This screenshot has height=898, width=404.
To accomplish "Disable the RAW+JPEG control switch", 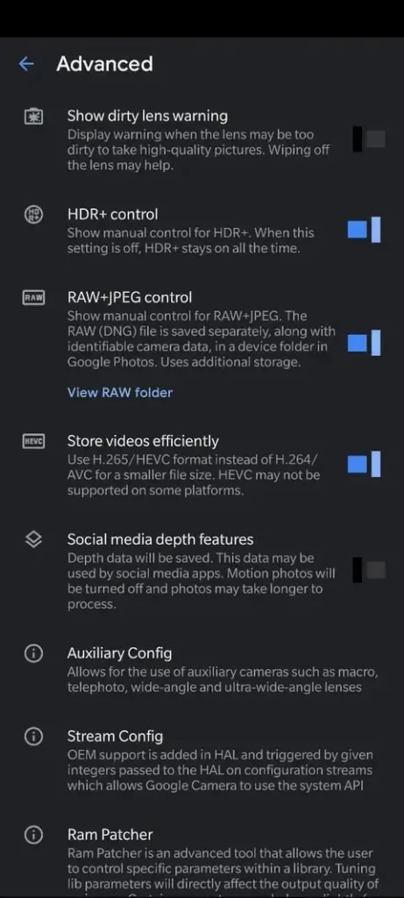I will pyautogui.click(x=365, y=343).
